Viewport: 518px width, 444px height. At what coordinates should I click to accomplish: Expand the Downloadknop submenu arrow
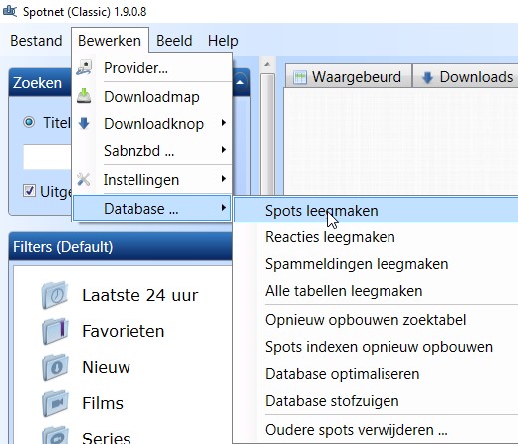224,123
